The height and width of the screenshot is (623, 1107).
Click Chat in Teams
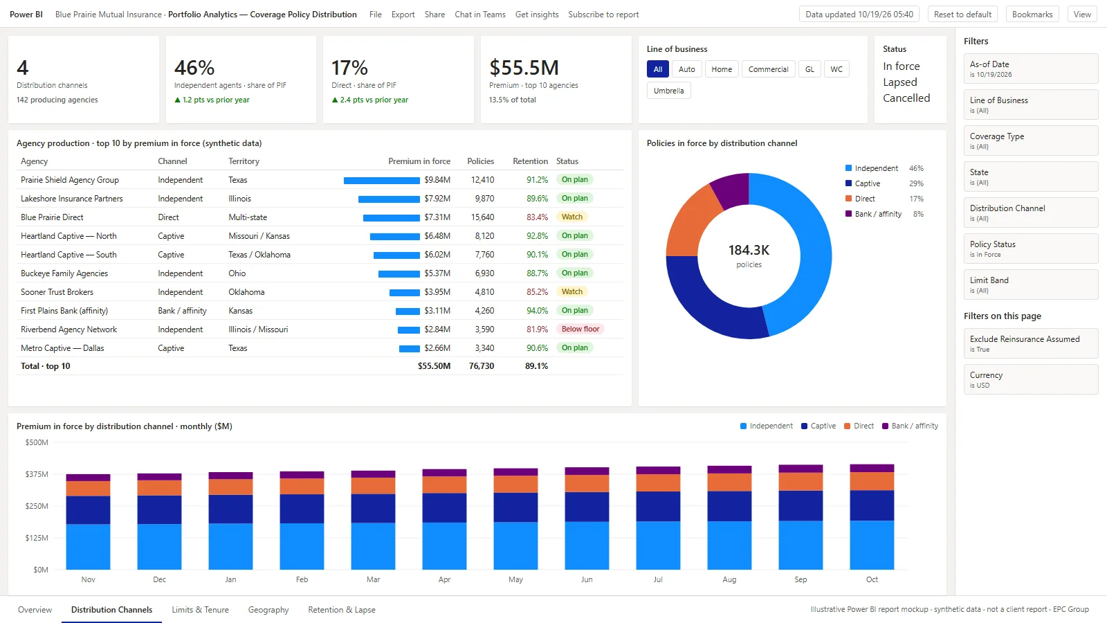click(x=480, y=15)
